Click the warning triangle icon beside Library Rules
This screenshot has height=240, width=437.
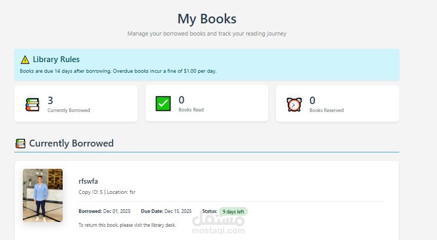[25, 59]
